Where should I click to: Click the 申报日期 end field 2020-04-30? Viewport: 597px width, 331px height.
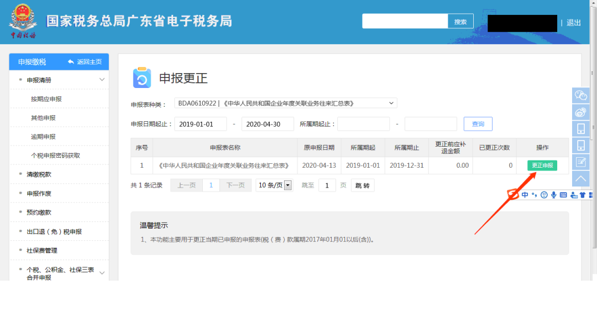(x=268, y=124)
